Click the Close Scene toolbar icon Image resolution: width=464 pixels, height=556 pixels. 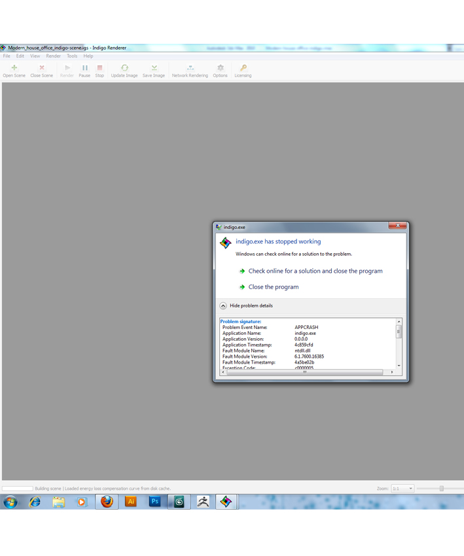[x=41, y=68]
